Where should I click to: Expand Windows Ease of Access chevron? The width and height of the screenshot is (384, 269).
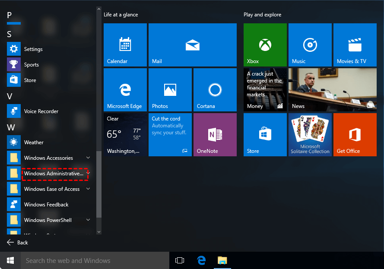pyautogui.click(x=88, y=189)
